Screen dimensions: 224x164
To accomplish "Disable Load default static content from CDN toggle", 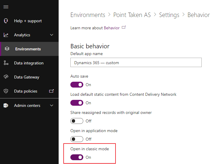I will [x=77, y=103].
